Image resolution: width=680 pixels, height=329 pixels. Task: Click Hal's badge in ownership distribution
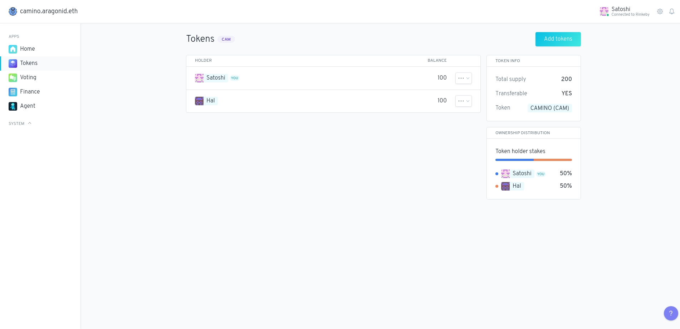coord(517,186)
